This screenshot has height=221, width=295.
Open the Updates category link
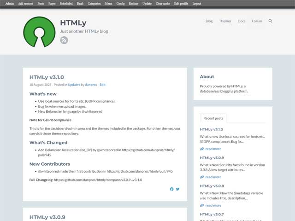(74, 85)
